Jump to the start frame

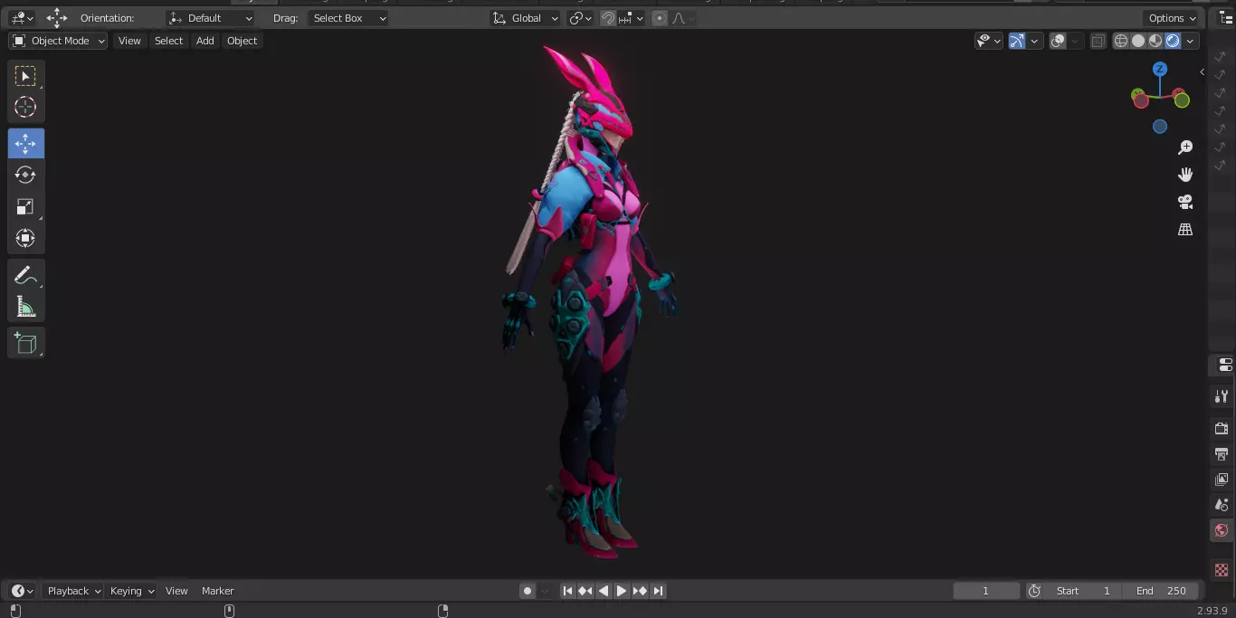[567, 591]
